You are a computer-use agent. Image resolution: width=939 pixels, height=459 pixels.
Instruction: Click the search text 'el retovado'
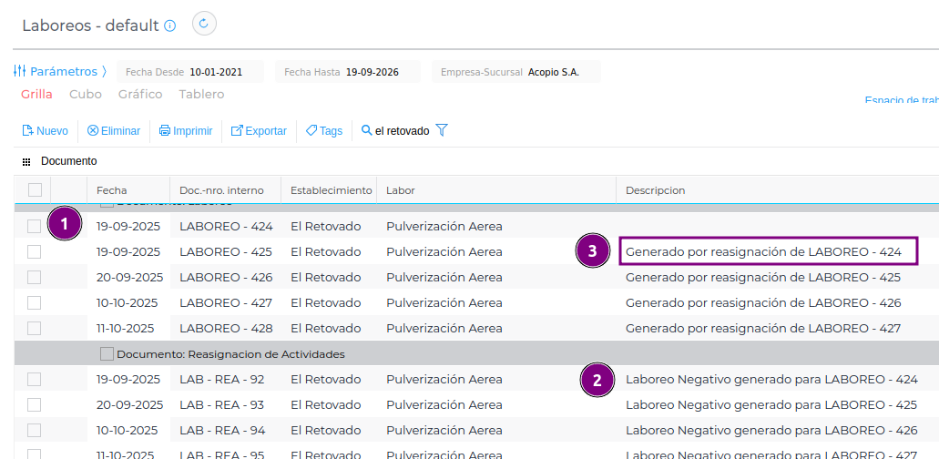pos(403,130)
